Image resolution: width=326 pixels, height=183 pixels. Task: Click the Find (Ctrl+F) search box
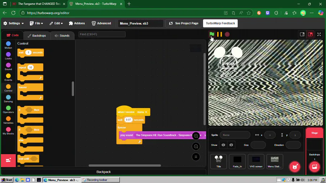click(x=102, y=34)
